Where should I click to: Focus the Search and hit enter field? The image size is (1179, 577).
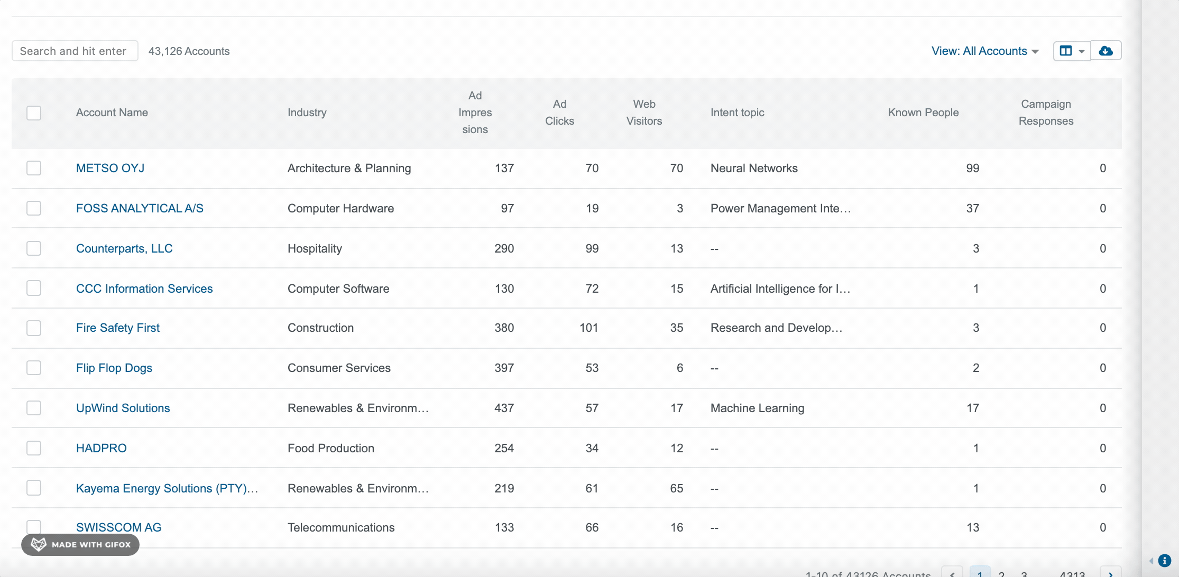tap(75, 51)
